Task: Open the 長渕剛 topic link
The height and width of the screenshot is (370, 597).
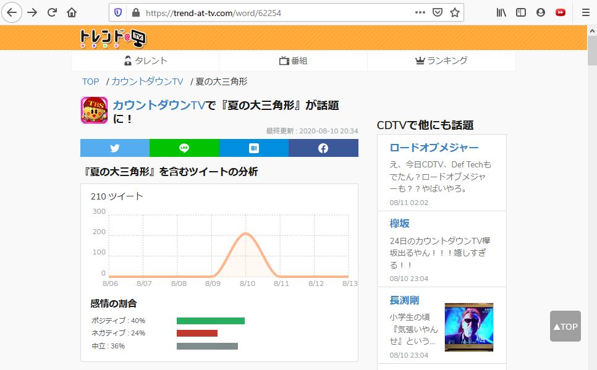Action: click(x=404, y=300)
